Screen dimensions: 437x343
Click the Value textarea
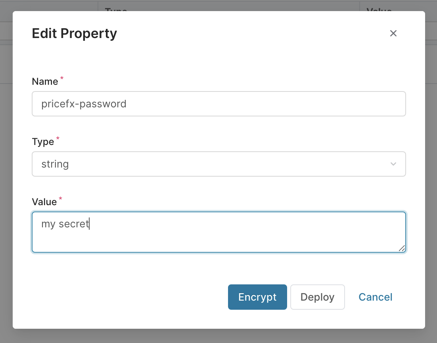[x=218, y=232]
